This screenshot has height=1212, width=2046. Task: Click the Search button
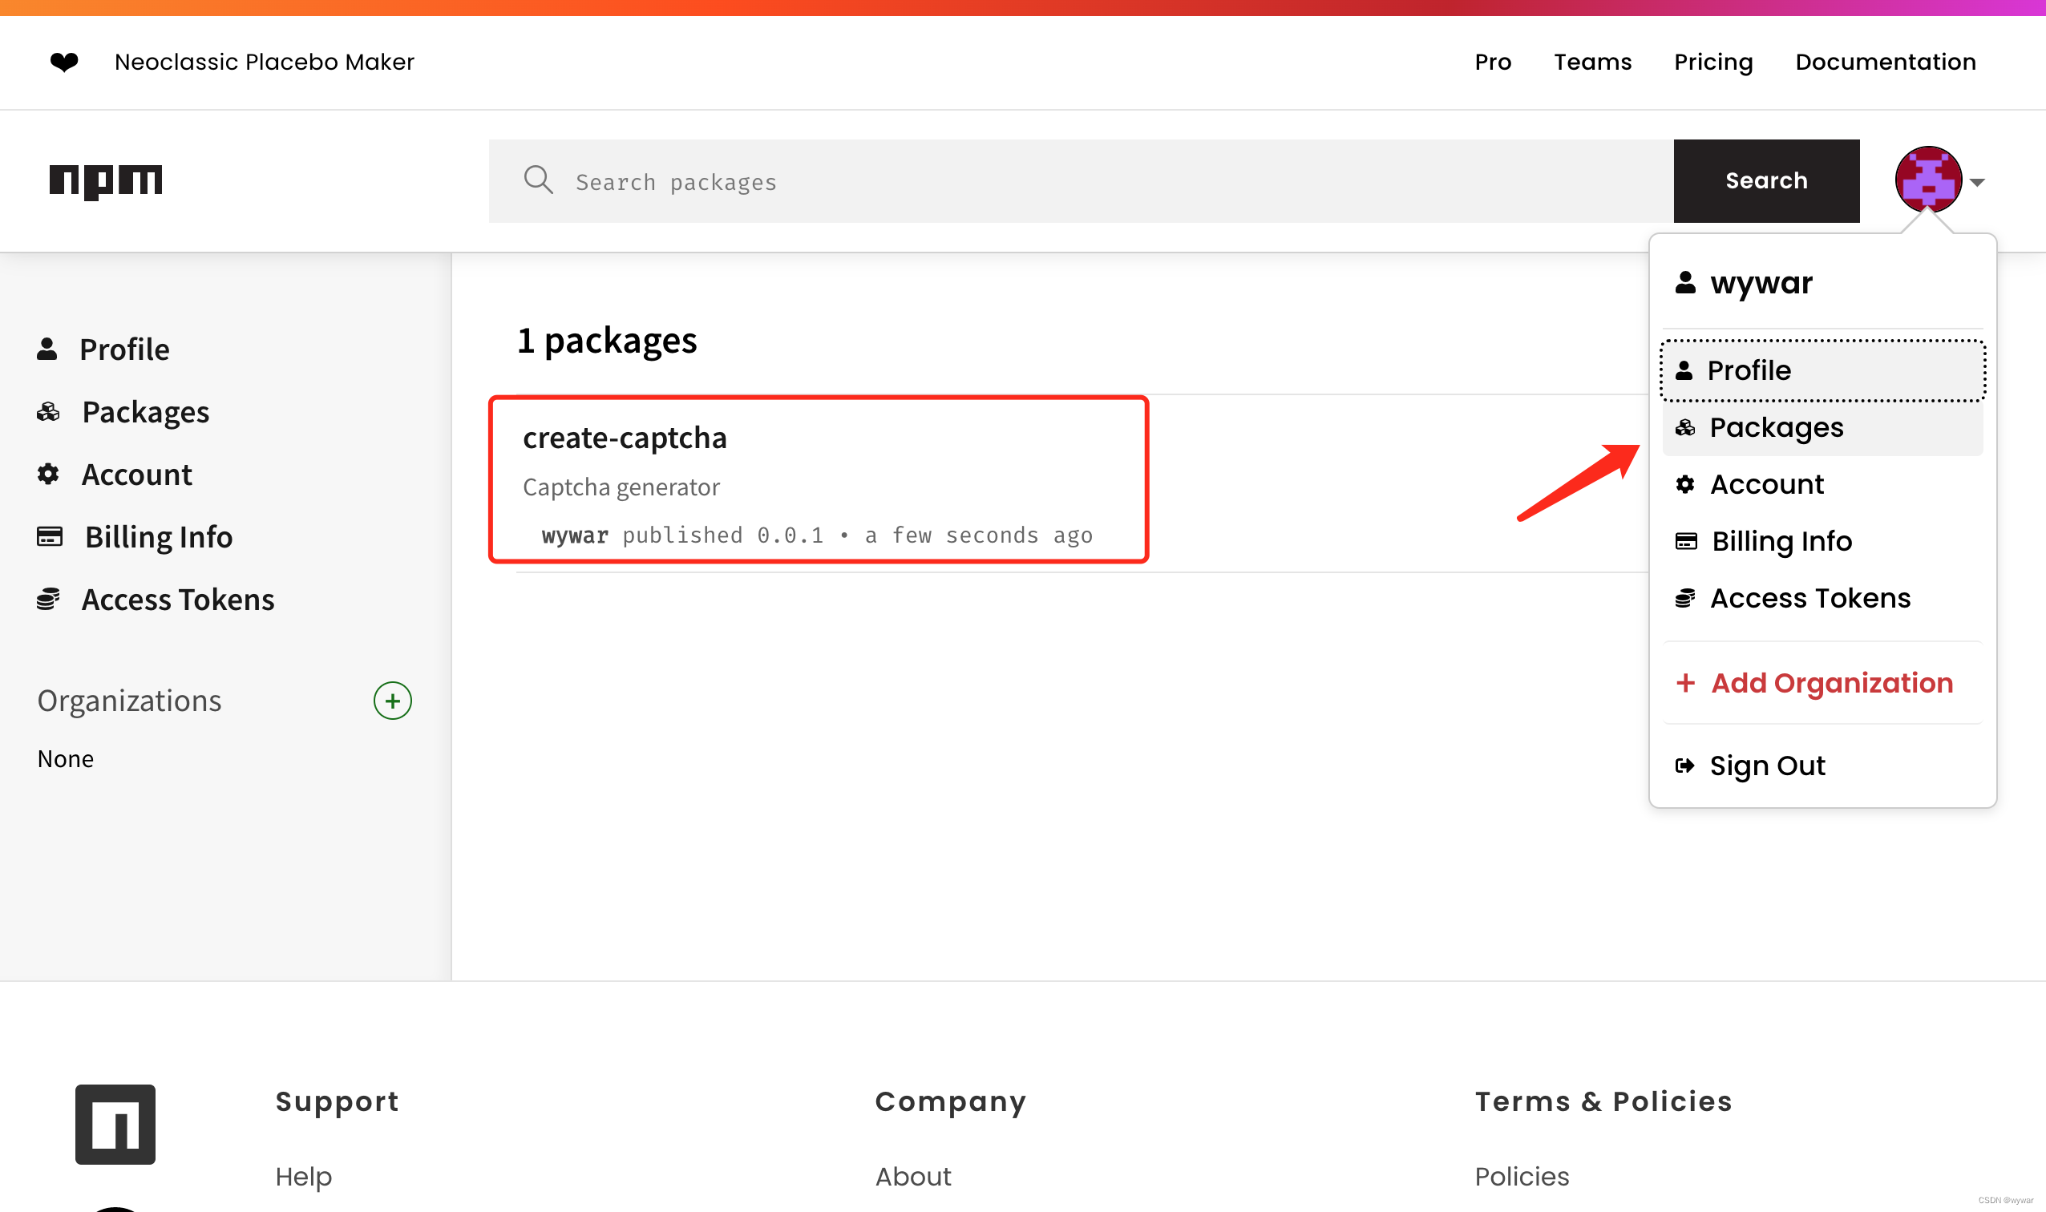click(1766, 180)
